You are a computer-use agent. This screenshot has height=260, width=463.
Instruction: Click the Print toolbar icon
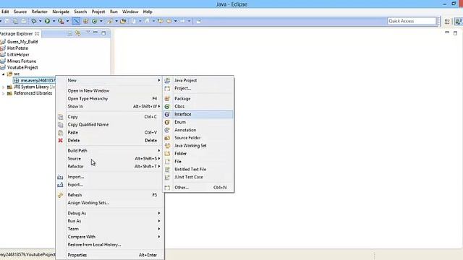pyautogui.click(x=24, y=21)
